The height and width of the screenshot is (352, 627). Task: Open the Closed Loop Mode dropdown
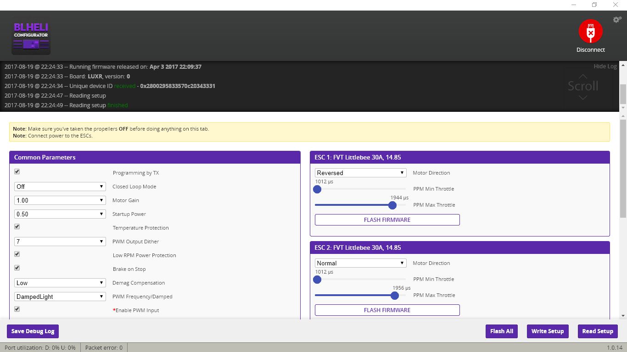tap(60, 187)
